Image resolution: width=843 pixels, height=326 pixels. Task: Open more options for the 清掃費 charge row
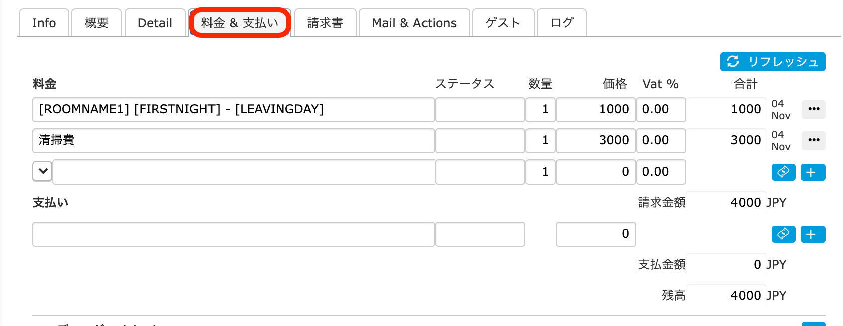coord(813,140)
